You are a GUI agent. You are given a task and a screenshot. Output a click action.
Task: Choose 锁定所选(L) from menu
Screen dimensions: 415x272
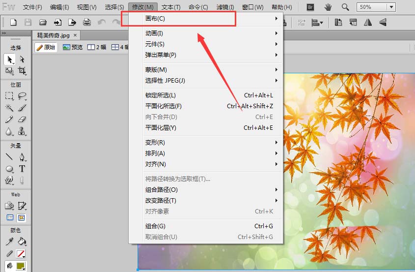coord(206,95)
